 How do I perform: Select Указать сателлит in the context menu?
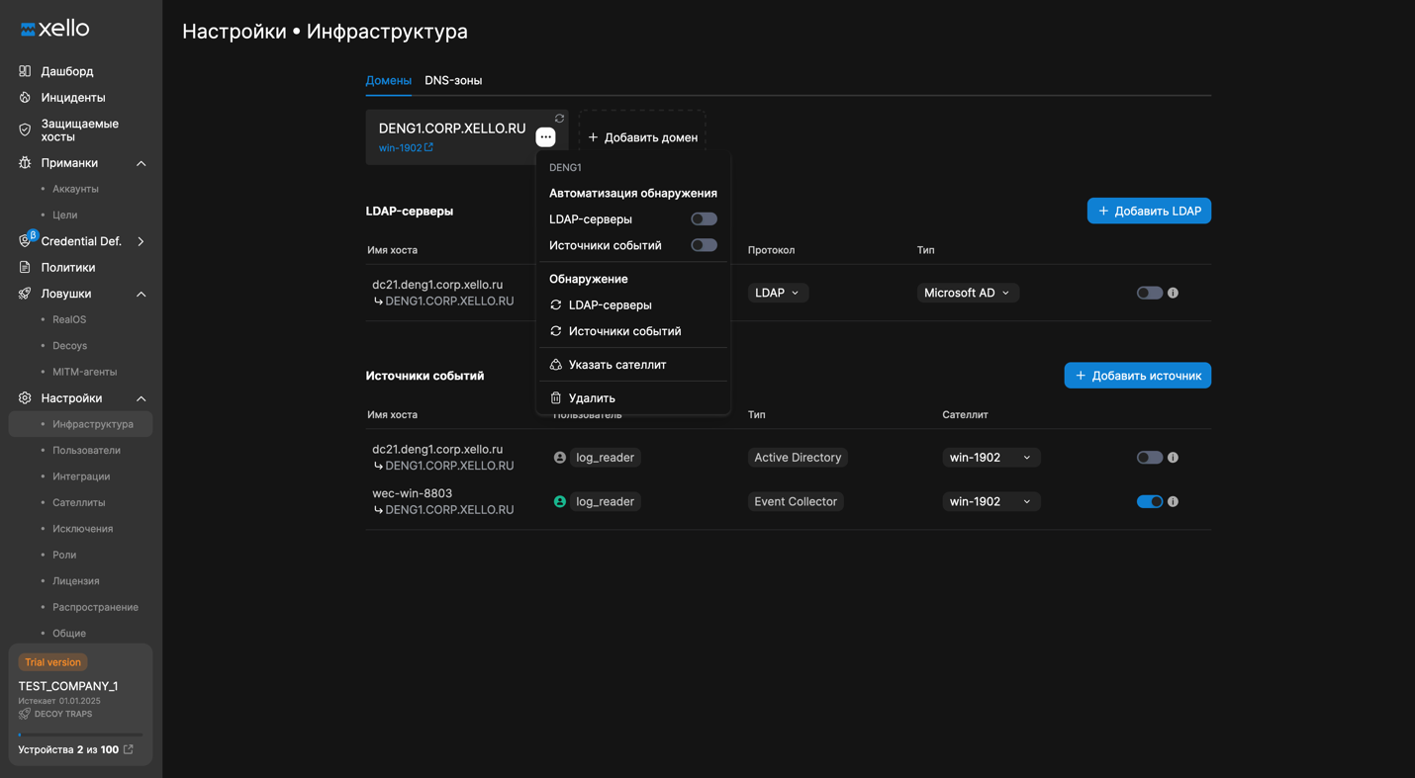616,365
